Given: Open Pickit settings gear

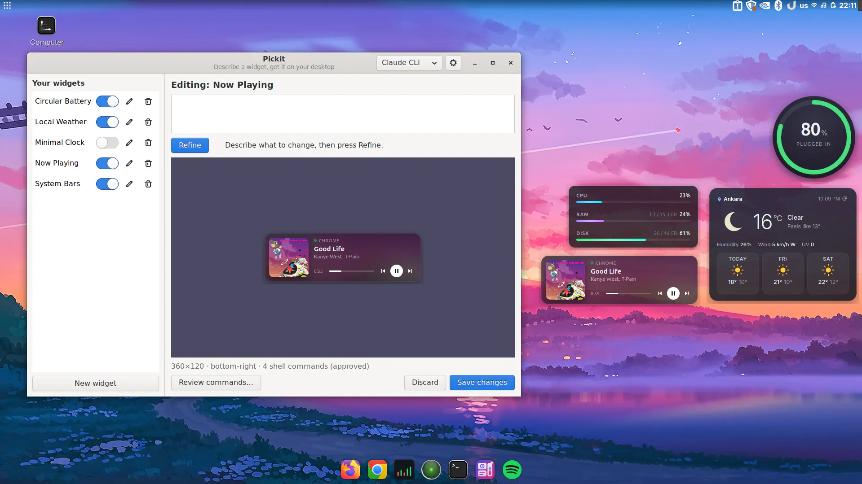Looking at the screenshot, I should click(453, 63).
